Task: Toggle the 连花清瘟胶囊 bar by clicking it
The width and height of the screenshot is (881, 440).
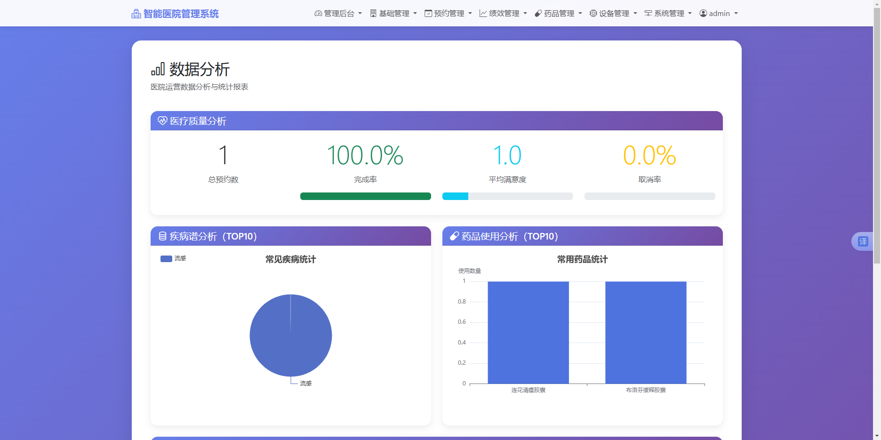Action: click(528, 332)
